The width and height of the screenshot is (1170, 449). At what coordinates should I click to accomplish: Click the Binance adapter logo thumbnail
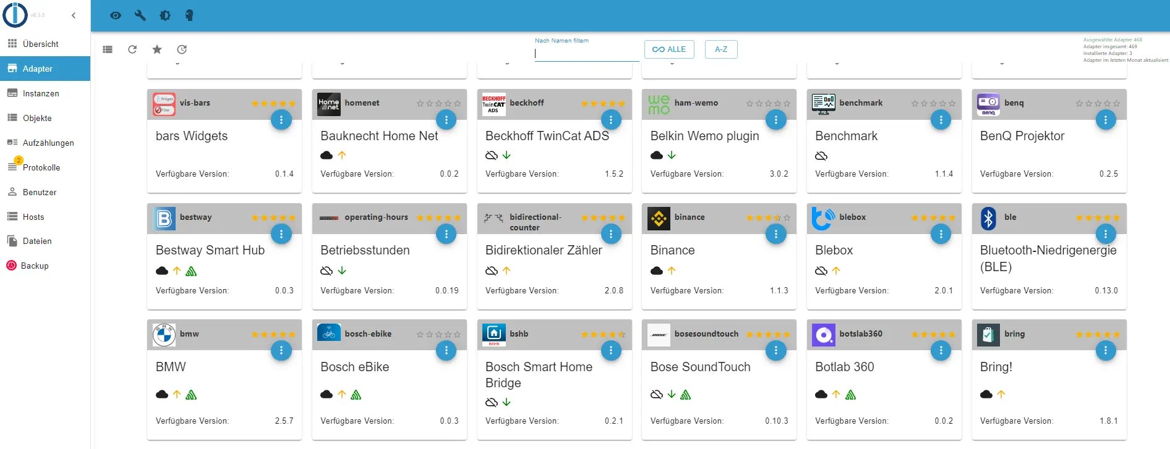pos(659,218)
